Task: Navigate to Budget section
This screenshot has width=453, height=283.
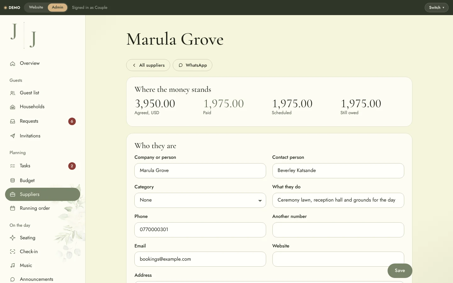Action: click(43, 180)
